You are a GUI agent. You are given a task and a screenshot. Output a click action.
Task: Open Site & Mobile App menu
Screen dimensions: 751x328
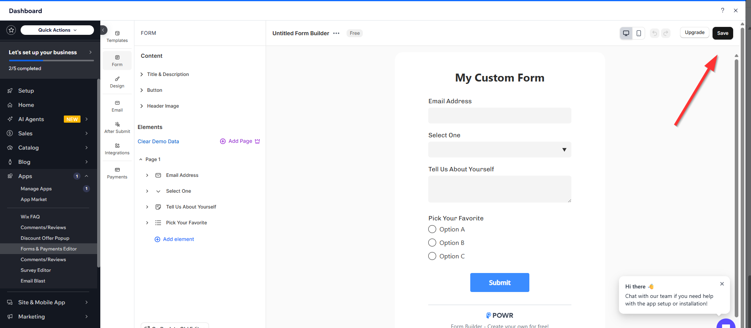tap(48, 302)
